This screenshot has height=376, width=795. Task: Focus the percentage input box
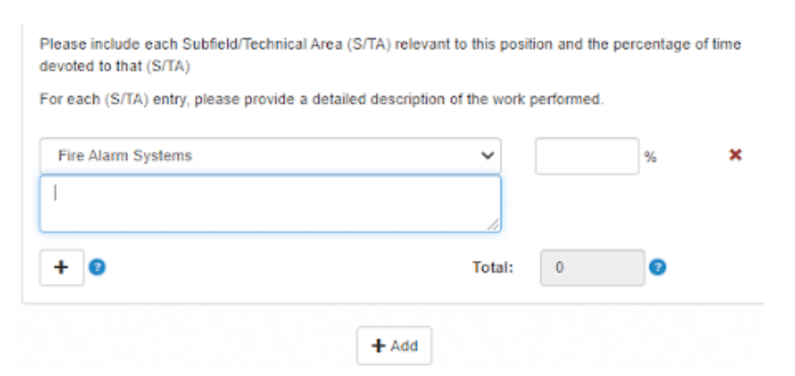[x=586, y=155]
